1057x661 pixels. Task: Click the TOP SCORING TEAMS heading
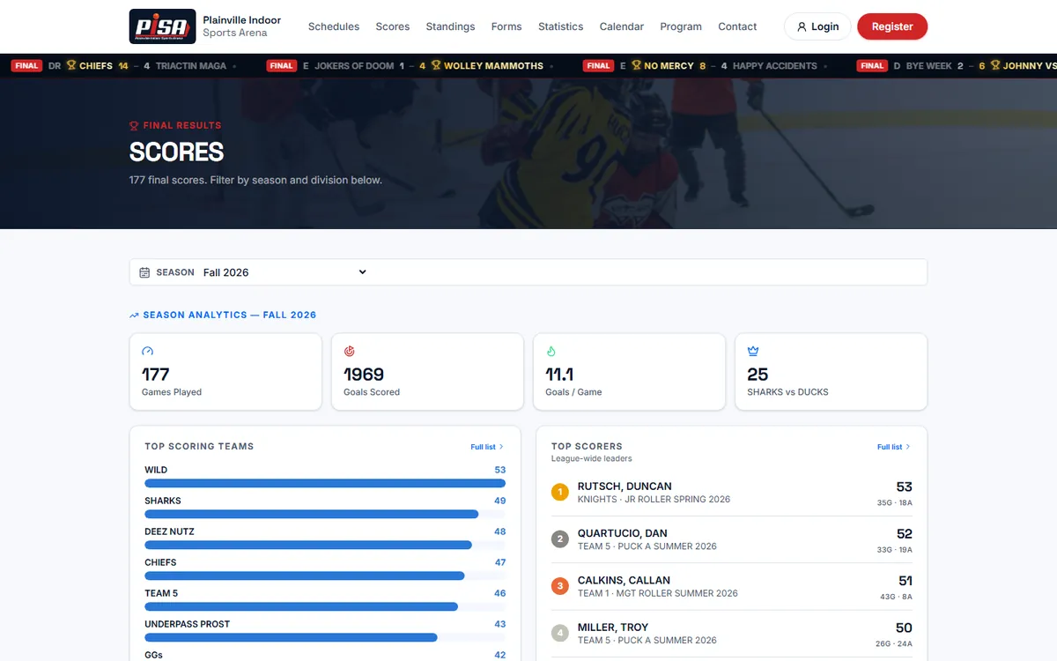(199, 447)
